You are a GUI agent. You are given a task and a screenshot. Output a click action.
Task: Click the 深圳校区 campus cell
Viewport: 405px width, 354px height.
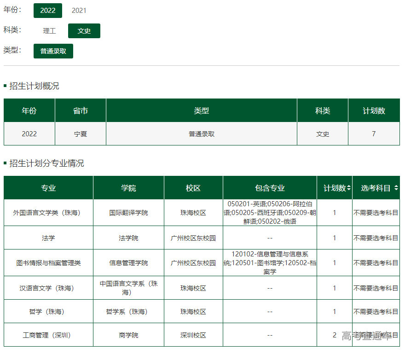pyautogui.click(x=193, y=335)
